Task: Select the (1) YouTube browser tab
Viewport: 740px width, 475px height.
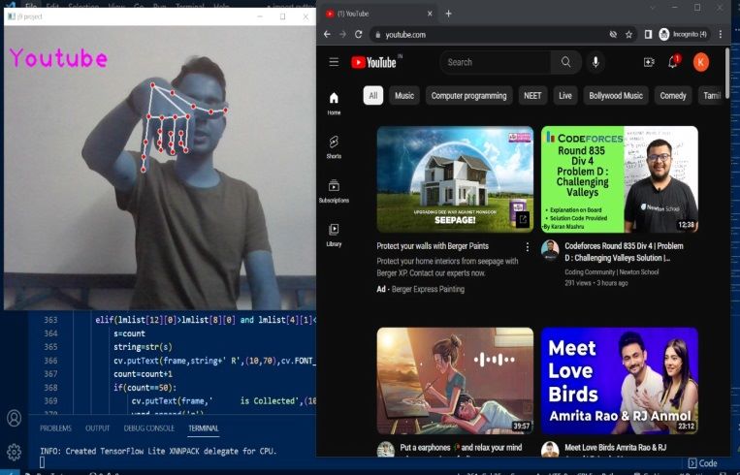Action: click(x=377, y=14)
